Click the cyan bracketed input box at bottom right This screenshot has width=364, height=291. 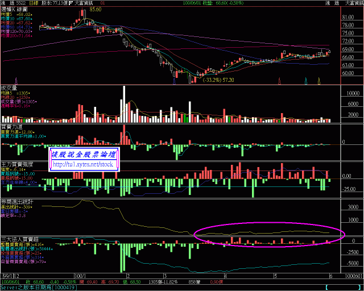(344, 288)
